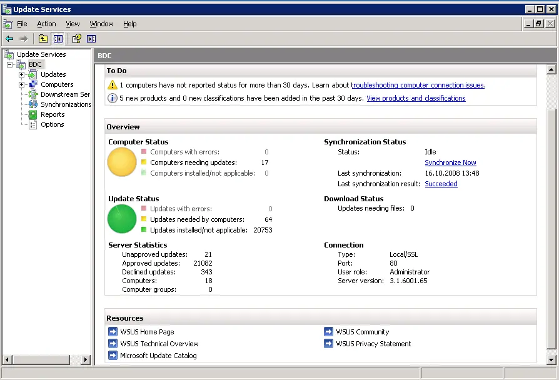This screenshot has width=559, height=380.
Task: Select the Update Services root icon in tree
Action: tap(9, 54)
